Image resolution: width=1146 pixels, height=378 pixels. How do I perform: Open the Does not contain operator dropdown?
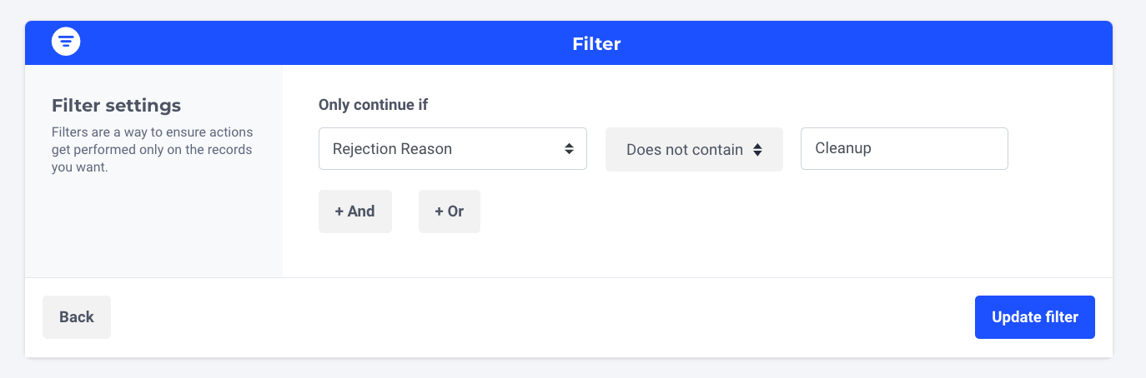693,150
